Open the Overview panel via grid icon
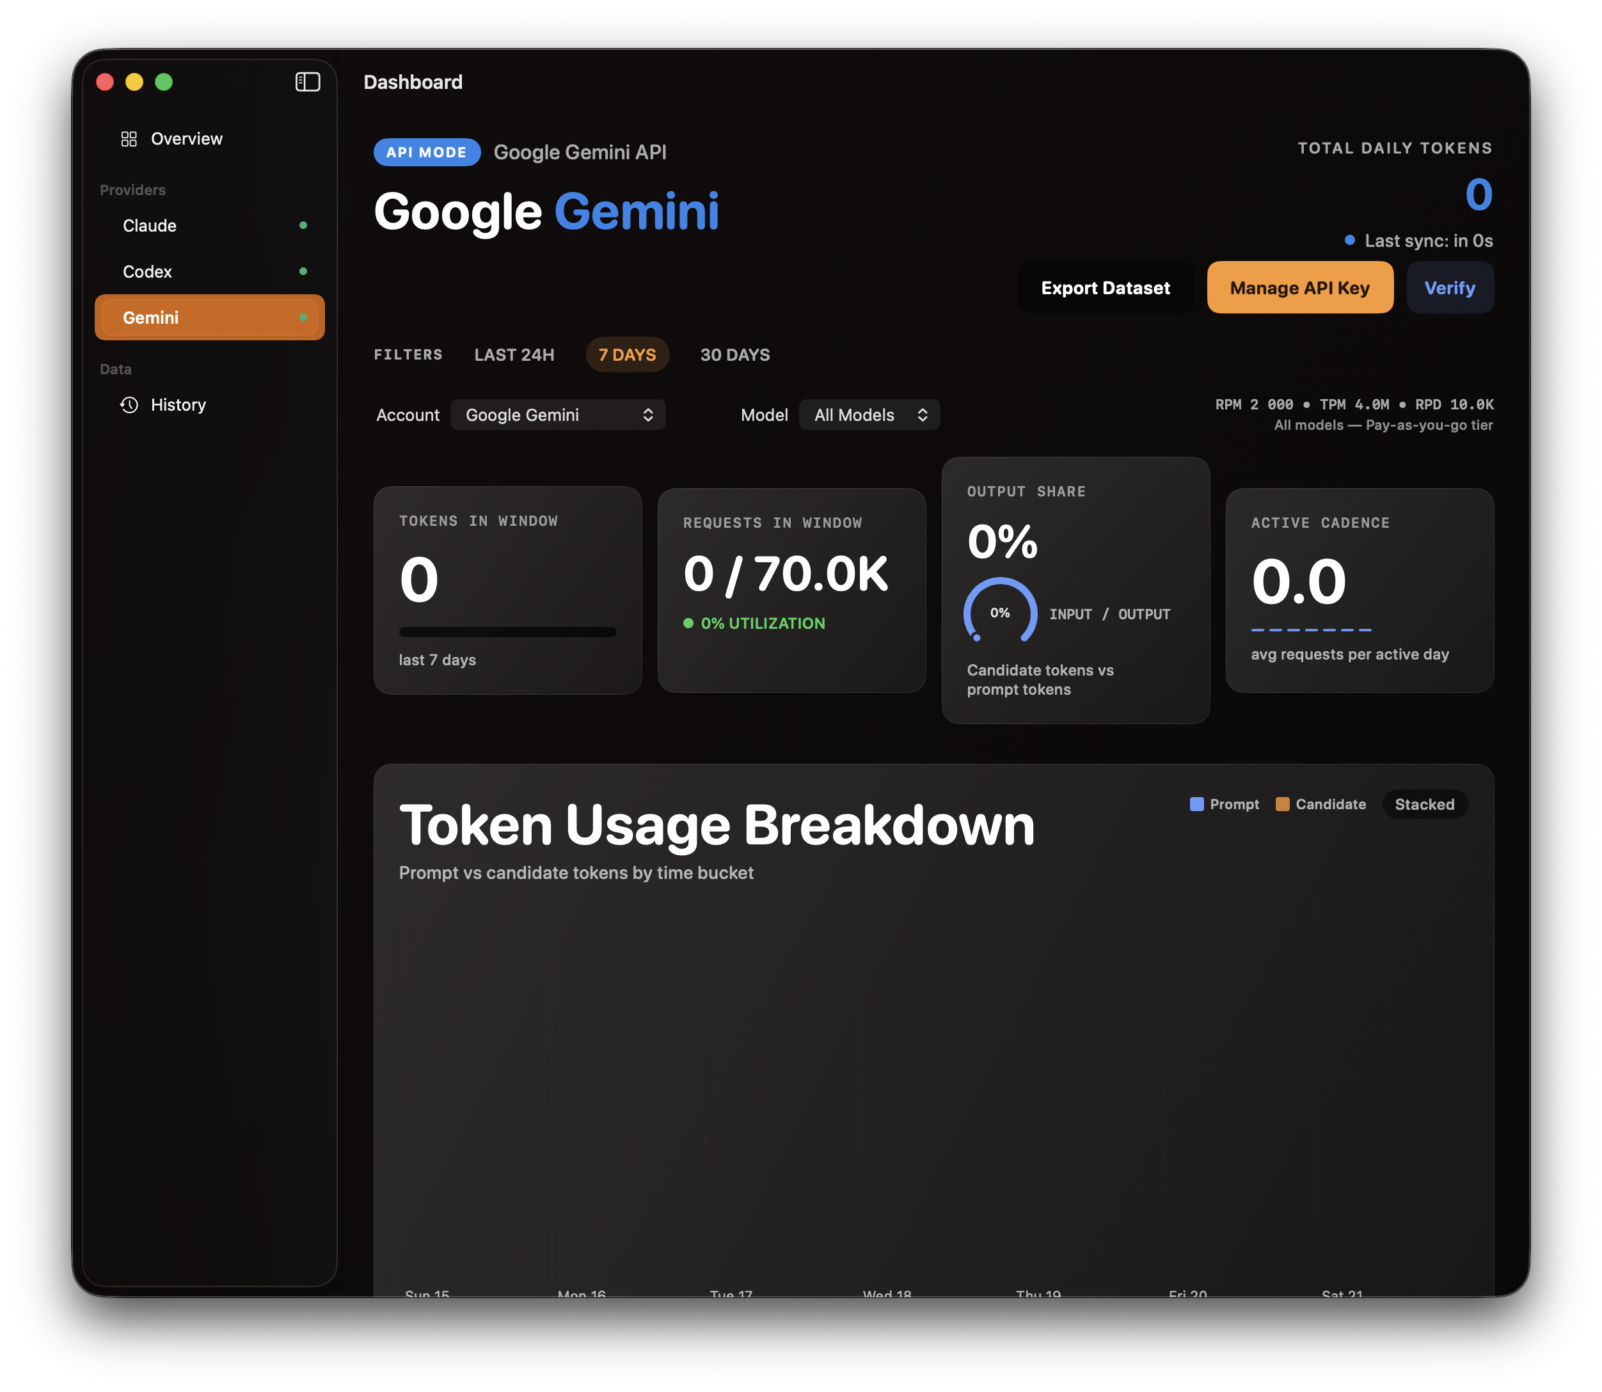 [x=129, y=138]
